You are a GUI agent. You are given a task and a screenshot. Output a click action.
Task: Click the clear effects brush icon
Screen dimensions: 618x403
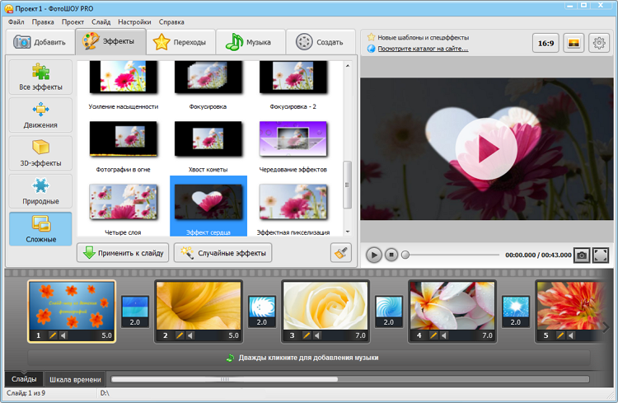coord(340,253)
